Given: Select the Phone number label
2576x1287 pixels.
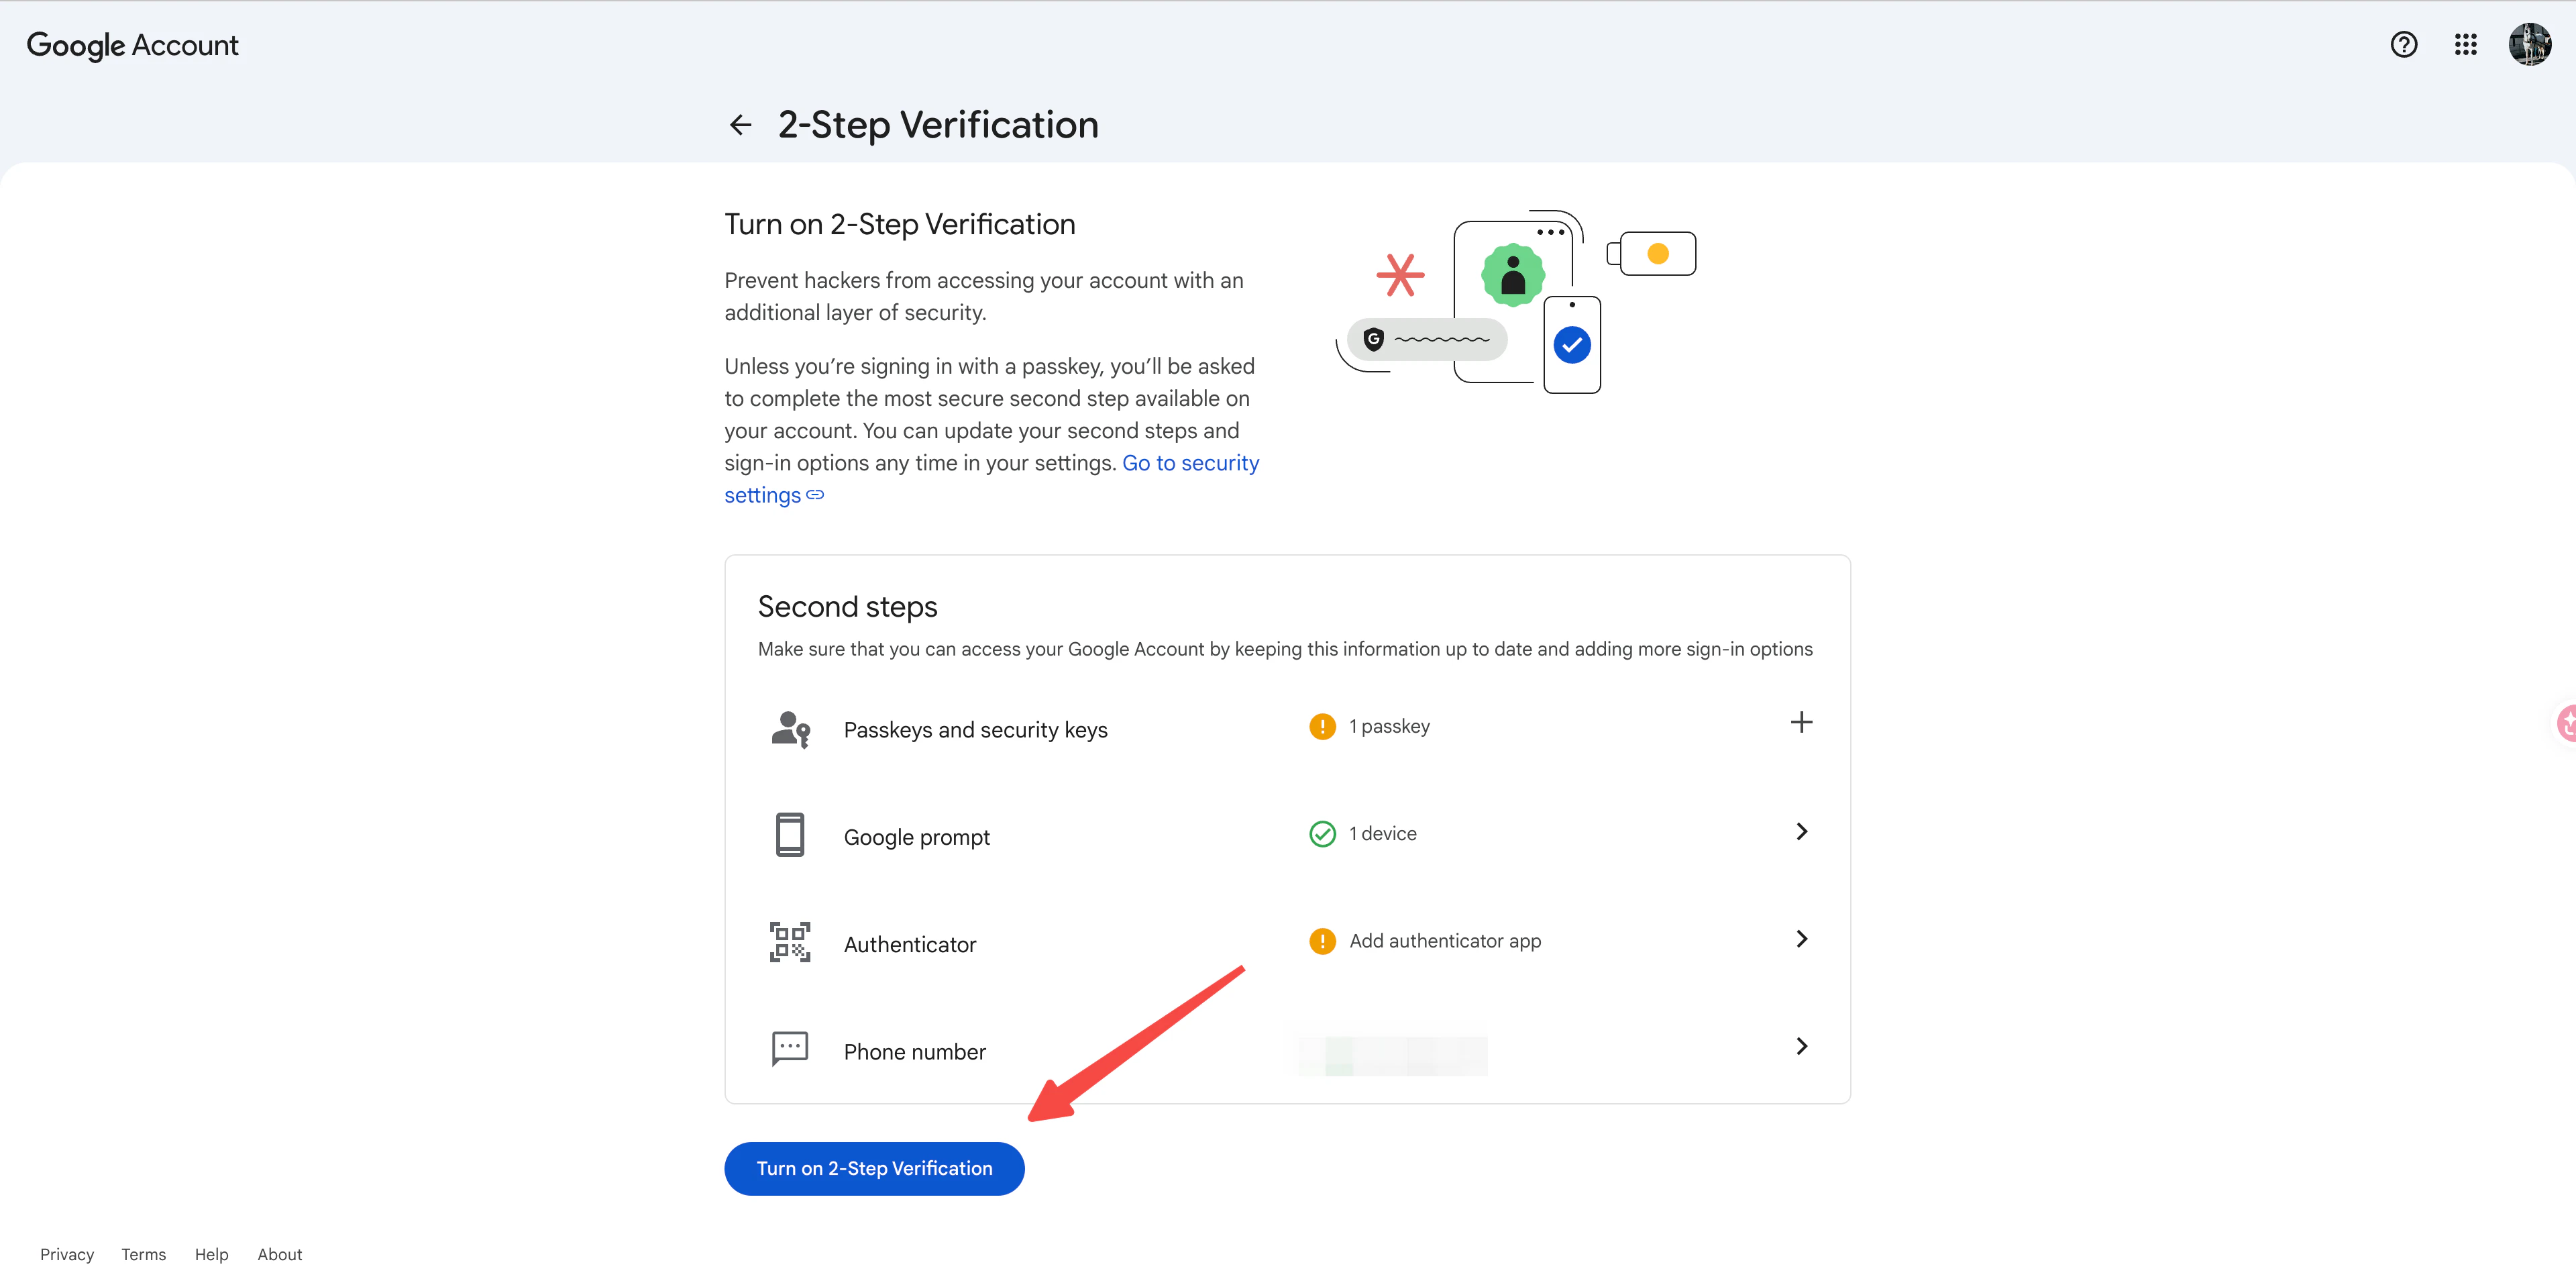Looking at the screenshot, I should point(914,1052).
